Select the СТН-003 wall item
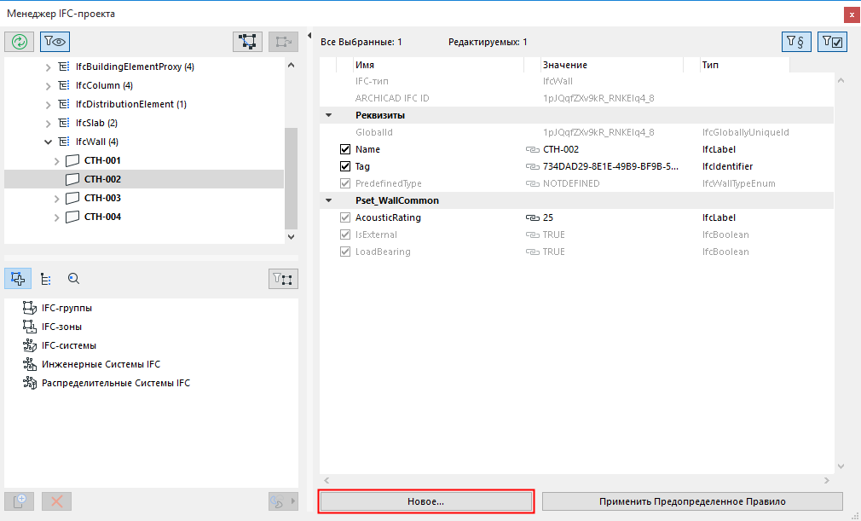This screenshot has width=861, height=521. pyautogui.click(x=102, y=198)
